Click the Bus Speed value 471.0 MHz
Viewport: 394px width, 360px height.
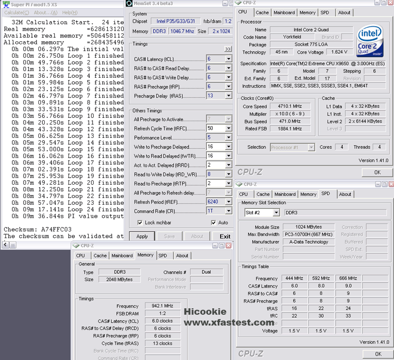pyautogui.click(x=290, y=121)
